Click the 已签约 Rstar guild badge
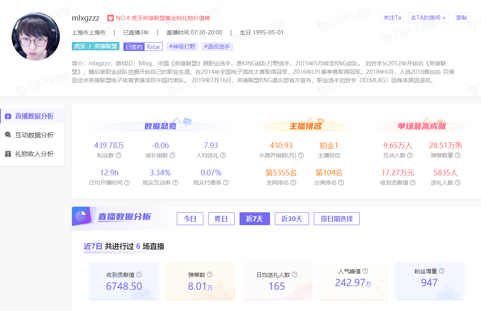The image size is (481, 311). [143, 47]
